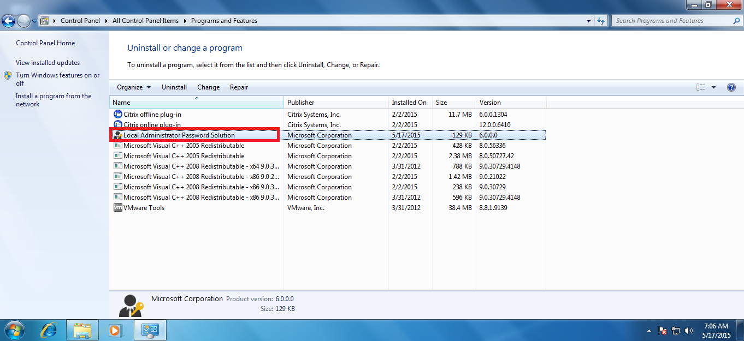Click the Local Administrator Password Solution key icon

click(x=117, y=135)
